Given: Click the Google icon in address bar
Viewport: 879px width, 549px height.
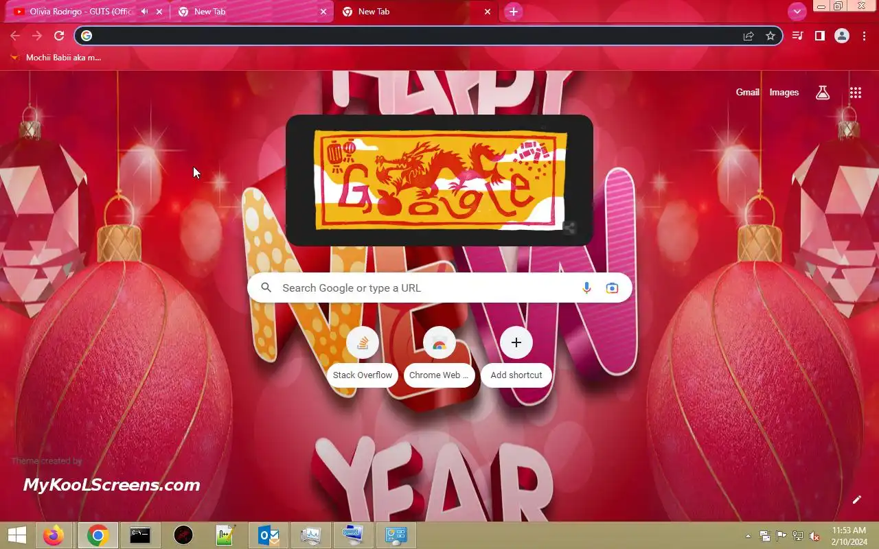Looking at the screenshot, I should 86,36.
